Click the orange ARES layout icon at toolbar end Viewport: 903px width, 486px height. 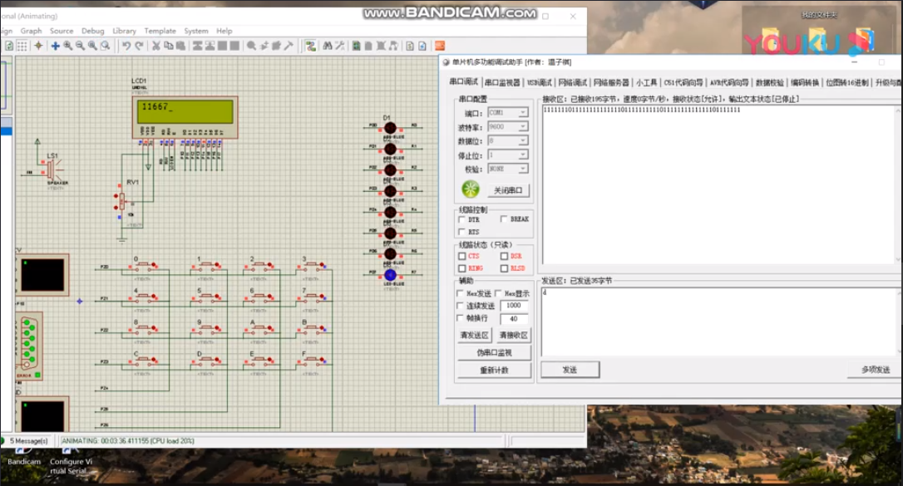(439, 46)
